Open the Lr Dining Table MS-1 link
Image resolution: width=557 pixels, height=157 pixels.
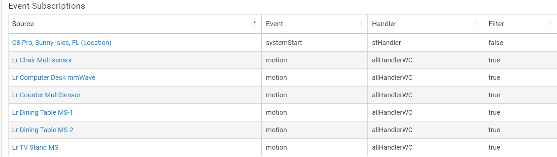[42, 112]
